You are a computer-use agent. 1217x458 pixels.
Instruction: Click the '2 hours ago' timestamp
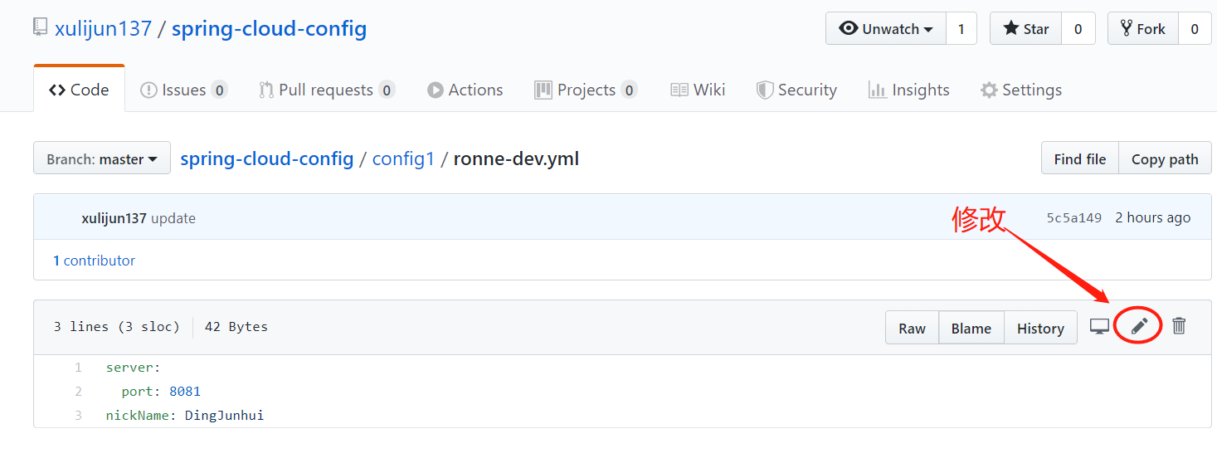pyautogui.click(x=1152, y=217)
